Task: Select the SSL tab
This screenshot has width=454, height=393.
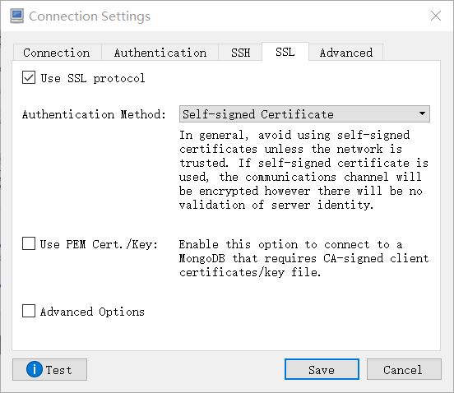Action: click(285, 52)
